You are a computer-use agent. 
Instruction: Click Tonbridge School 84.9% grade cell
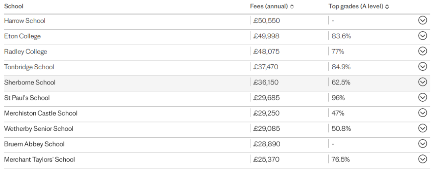point(341,67)
